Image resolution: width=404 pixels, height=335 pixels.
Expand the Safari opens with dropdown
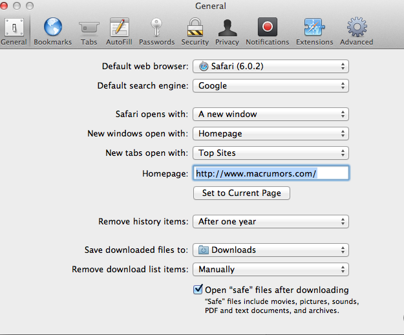point(271,114)
